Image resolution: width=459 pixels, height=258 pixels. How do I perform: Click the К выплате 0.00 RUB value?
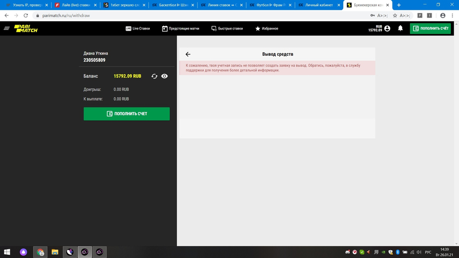(121, 99)
